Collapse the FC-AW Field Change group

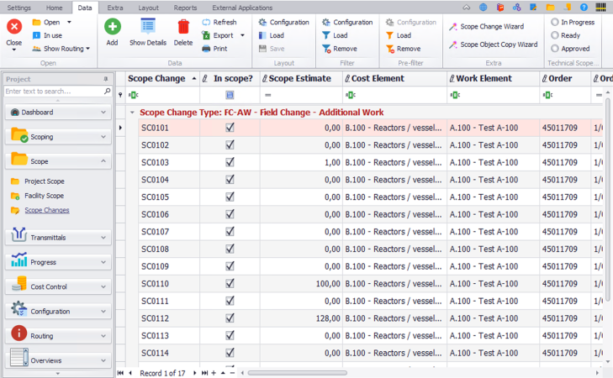click(132, 112)
